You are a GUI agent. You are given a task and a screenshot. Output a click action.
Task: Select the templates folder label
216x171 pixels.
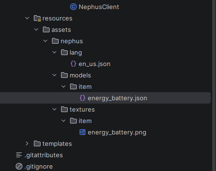tap(57, 144)
